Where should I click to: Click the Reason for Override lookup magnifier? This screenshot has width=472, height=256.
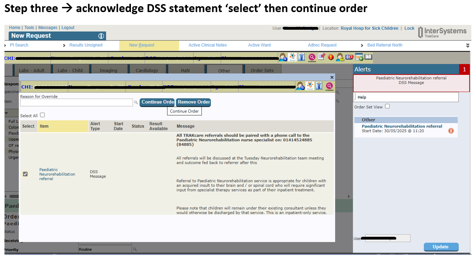136,102
